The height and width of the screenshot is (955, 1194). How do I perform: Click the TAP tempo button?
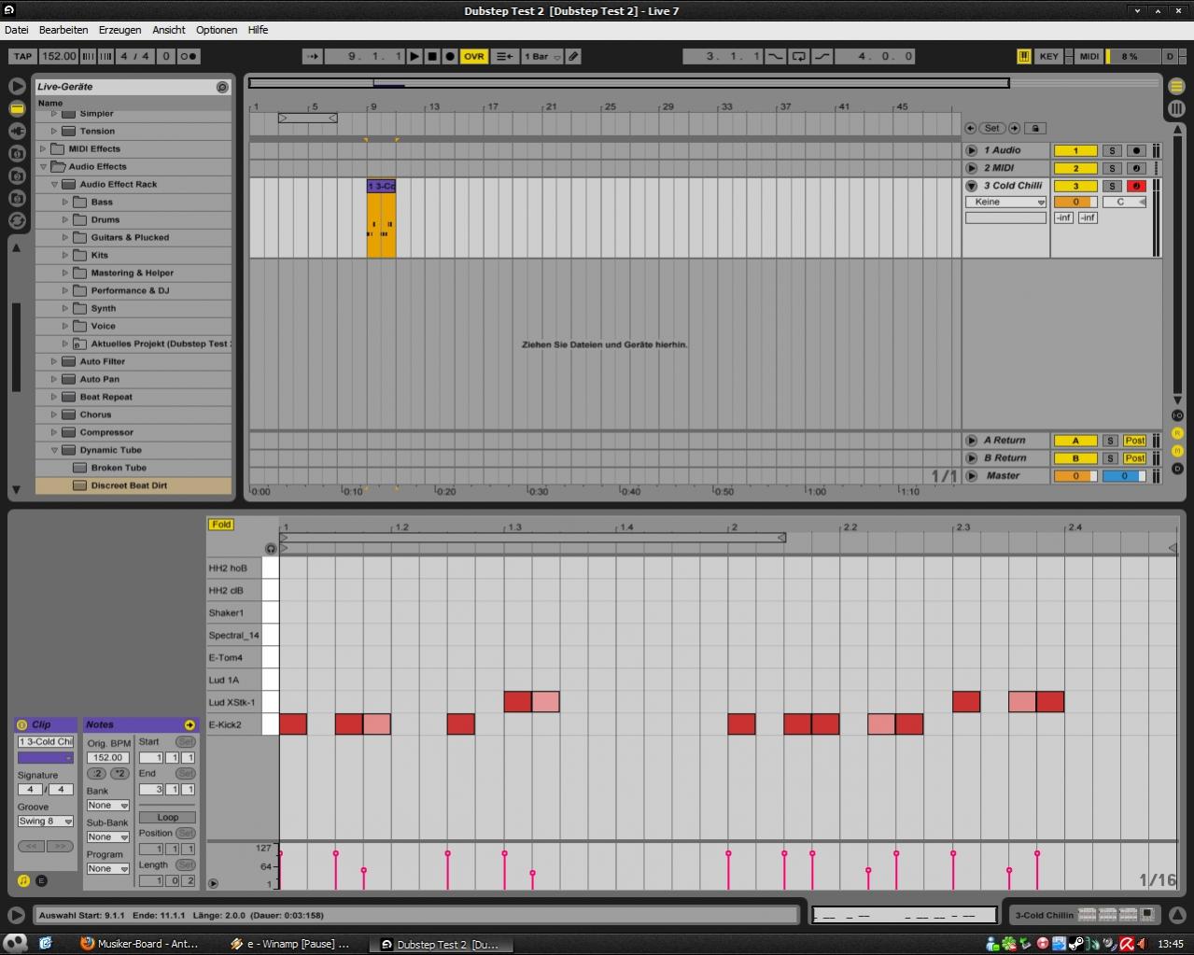click(22, 56)
